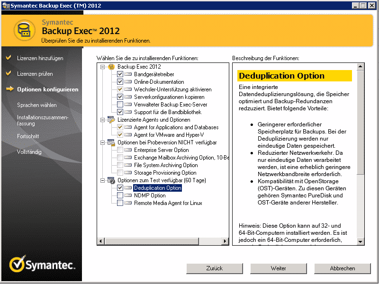Click the drive icon beside Wechsler-Unterstützung aktivieren

128,89
